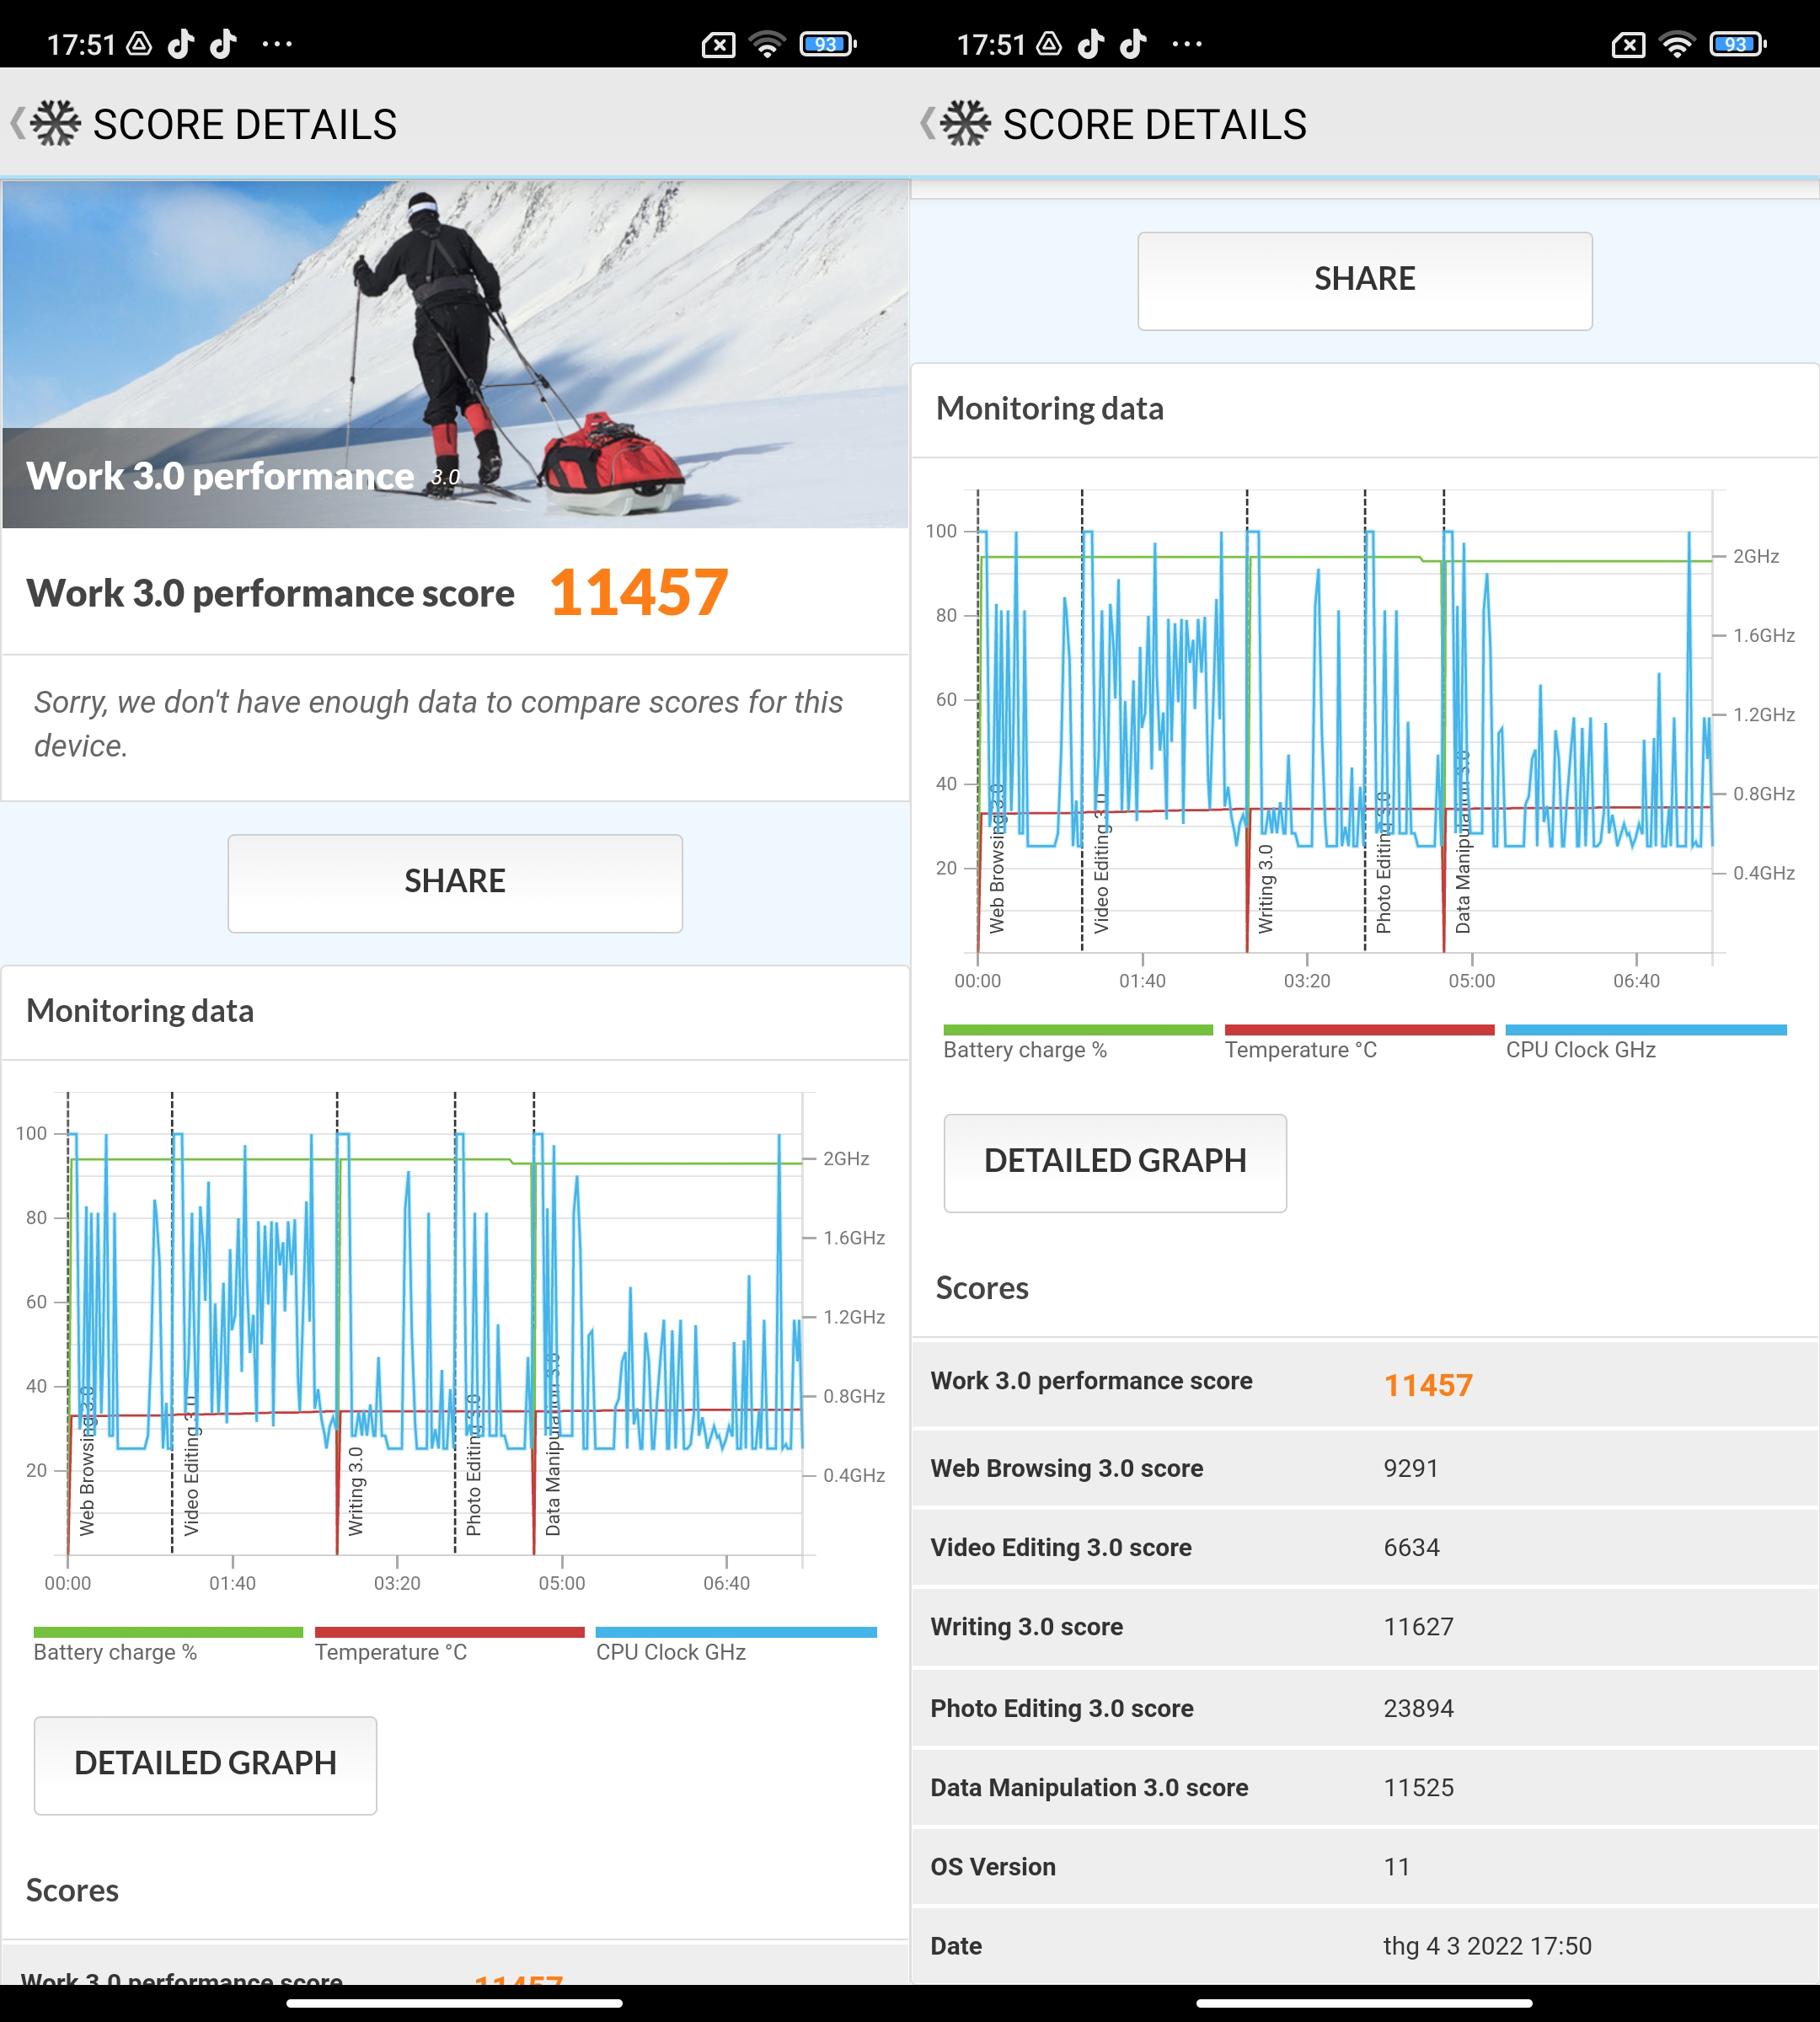Tap the back chevron on the right screen

click(x=927, y=124)
